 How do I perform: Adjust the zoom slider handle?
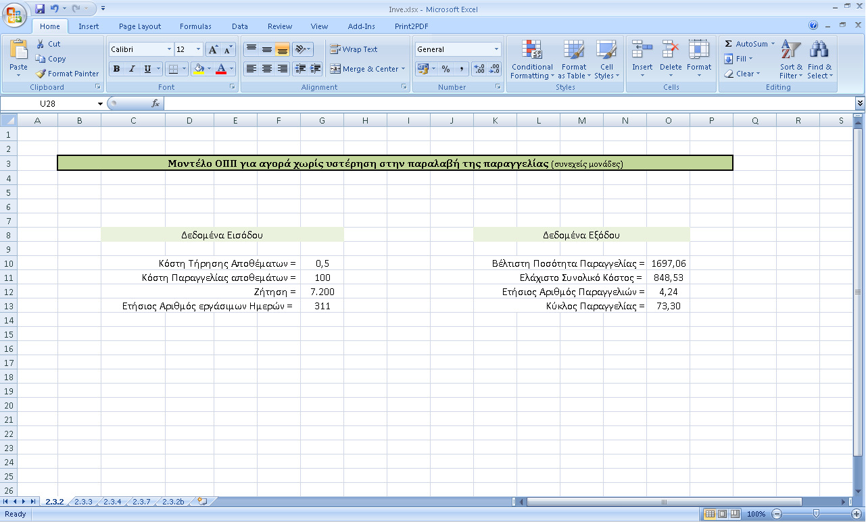pos(816,514)
